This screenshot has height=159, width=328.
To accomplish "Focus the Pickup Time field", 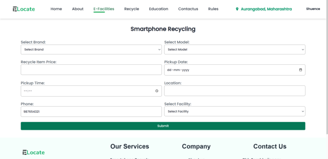I will [91, 91].
